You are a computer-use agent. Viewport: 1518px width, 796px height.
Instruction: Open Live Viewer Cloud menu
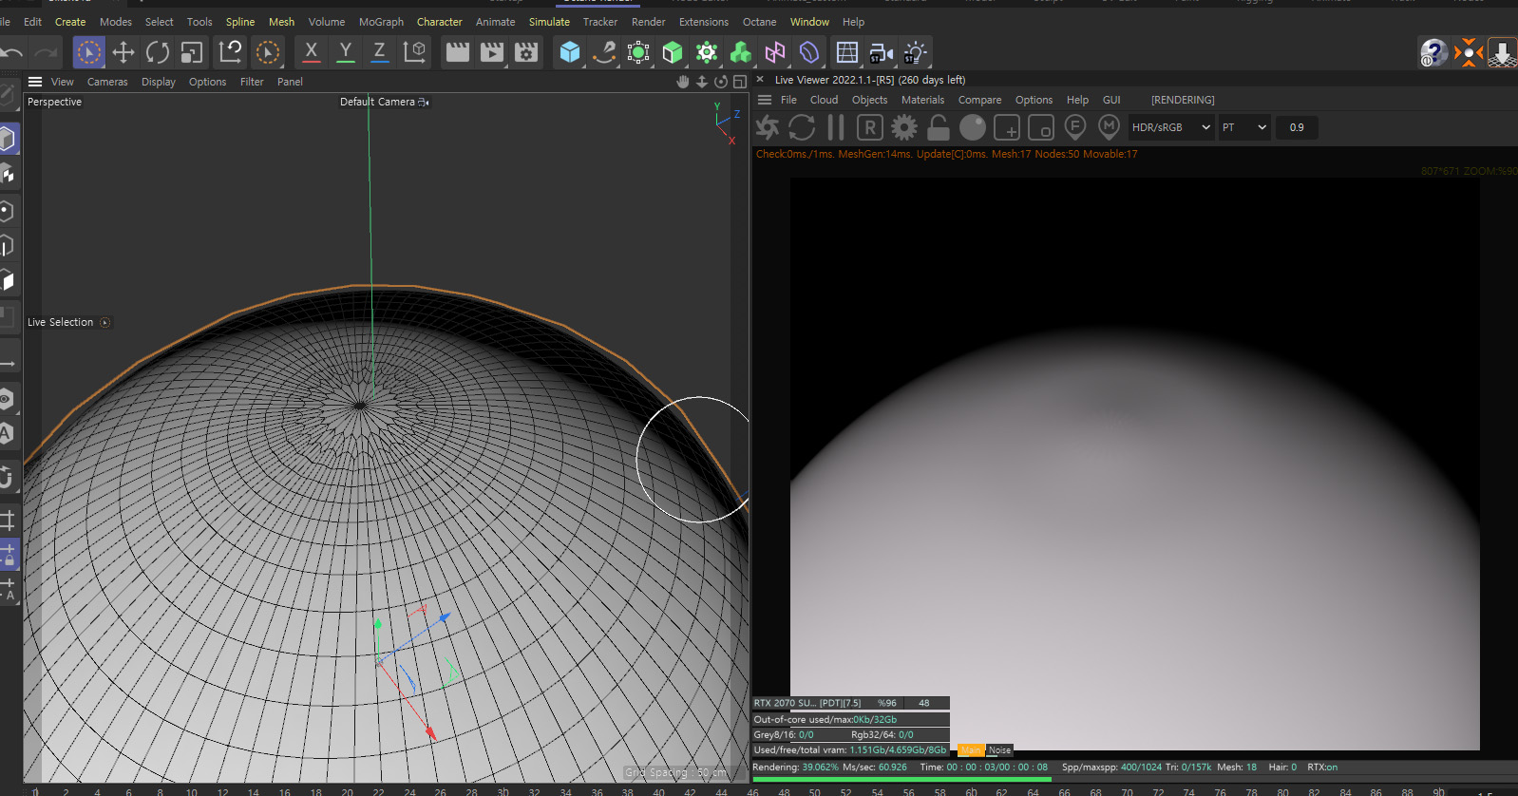[x=824, y=100]
